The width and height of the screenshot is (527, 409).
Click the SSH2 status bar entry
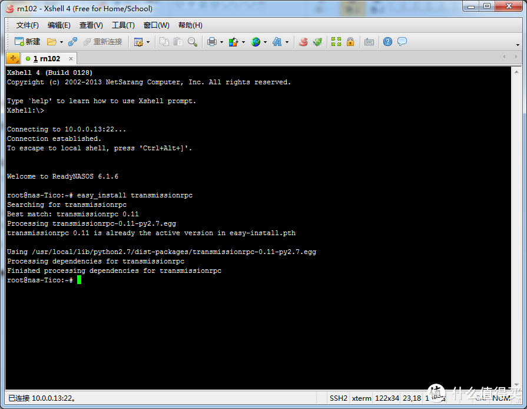(338, 398)
